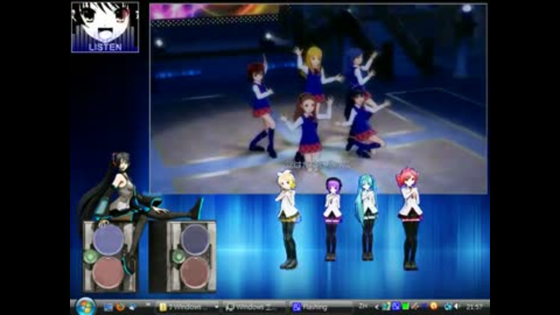560x315 pixels.
Task: Click the teal-haired Miku desktop mascot
Action: click(x=367, y=217)
